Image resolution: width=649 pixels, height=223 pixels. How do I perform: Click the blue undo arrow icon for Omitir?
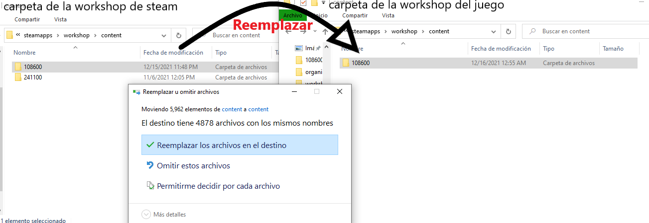pyautogui.click(x=150, y=165)
